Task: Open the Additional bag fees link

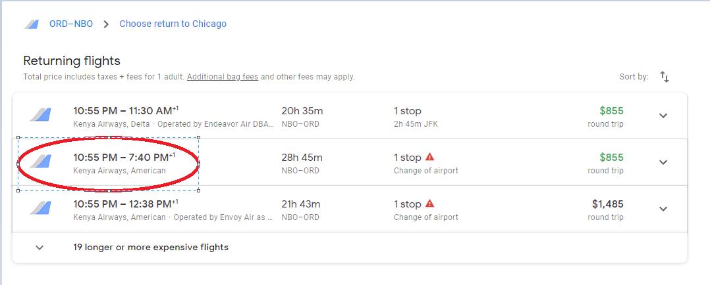Action: tap(223, 77)
